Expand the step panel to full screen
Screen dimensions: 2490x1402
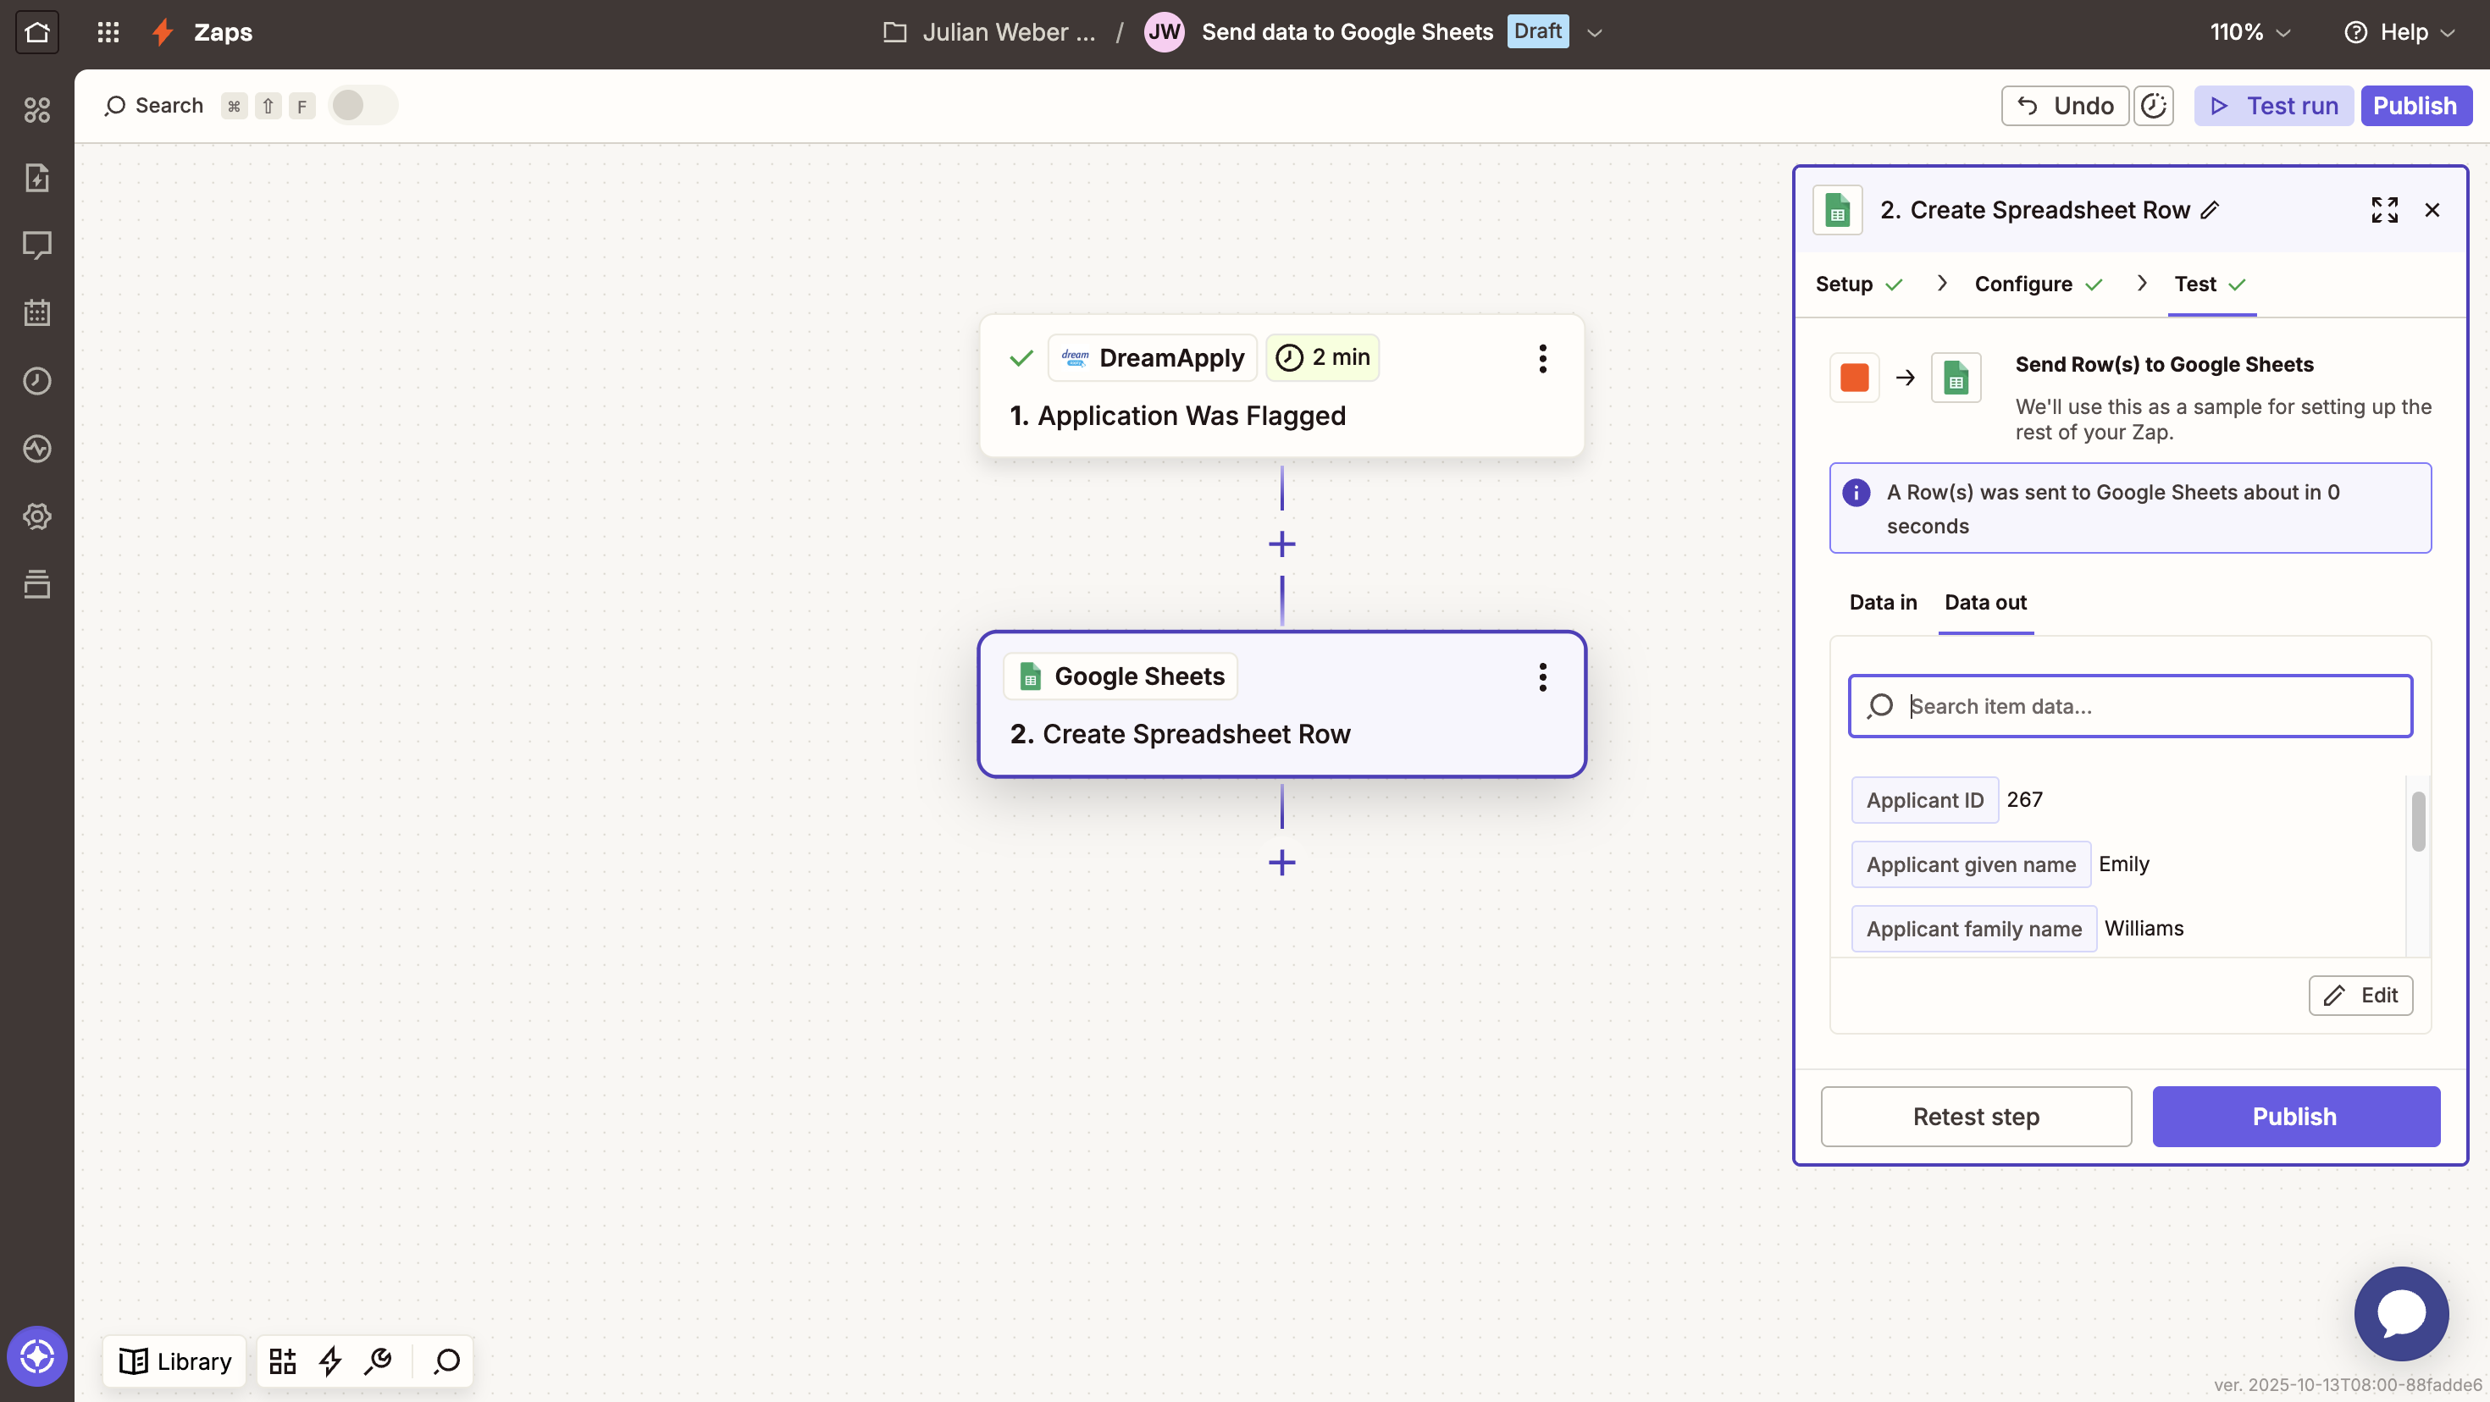pos(2385,210)
